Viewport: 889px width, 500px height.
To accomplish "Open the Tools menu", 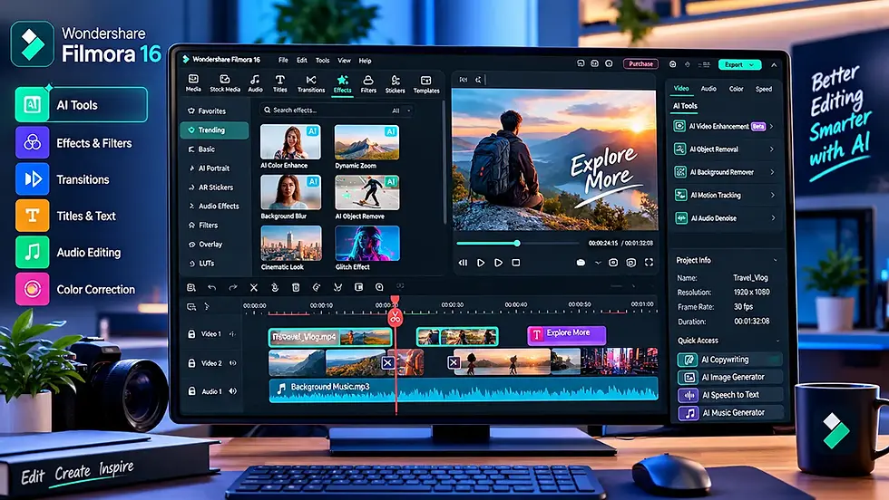I will pos(322,60).
